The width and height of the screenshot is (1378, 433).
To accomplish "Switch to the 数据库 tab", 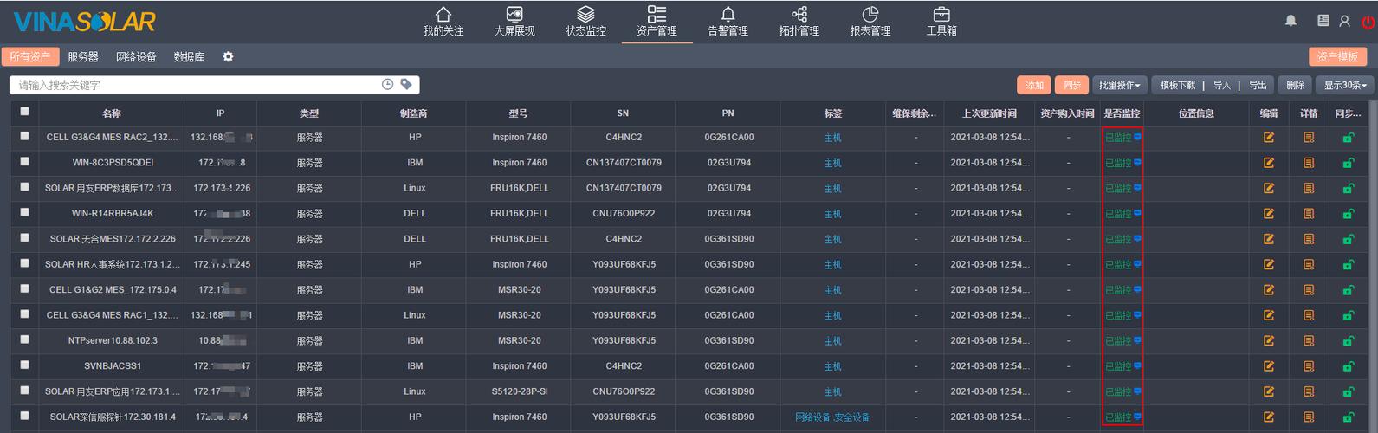I will click(189, 56).
